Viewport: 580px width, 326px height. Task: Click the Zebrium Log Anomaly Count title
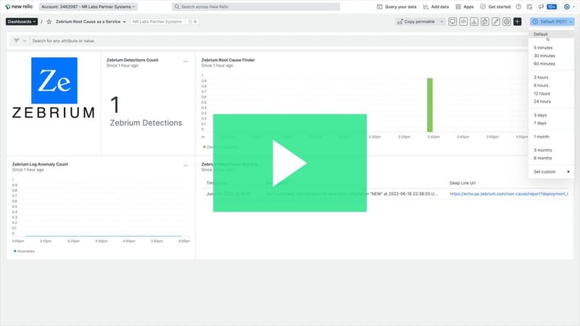[x=40, y=164]
